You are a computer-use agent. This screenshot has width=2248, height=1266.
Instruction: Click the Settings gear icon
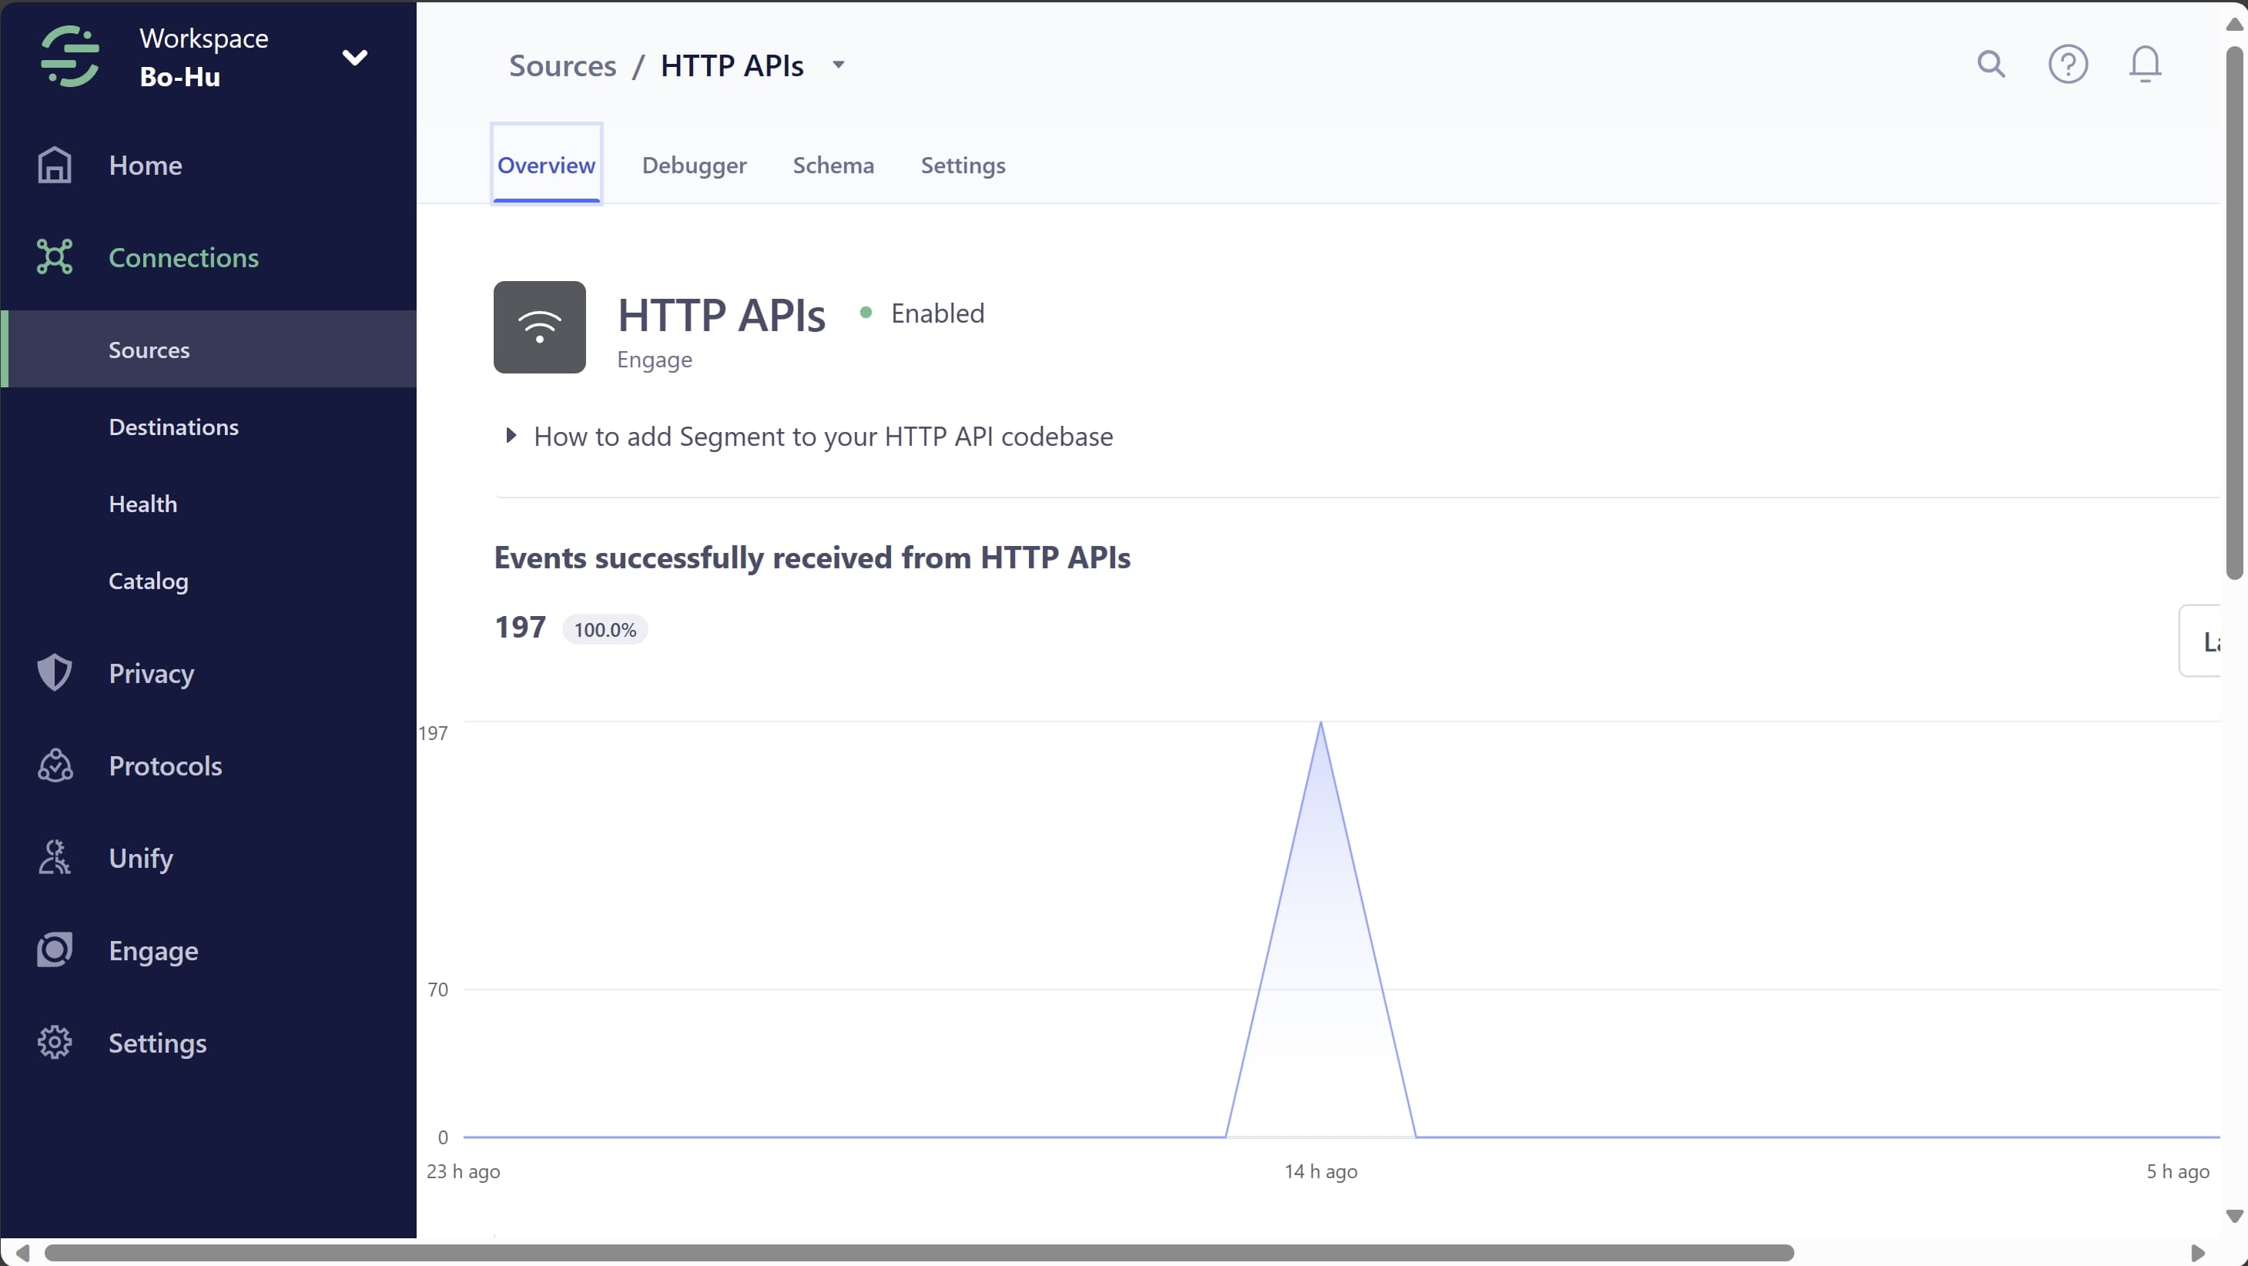[54, 1043]
